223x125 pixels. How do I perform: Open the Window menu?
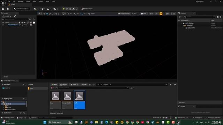click(x=21, y=1)
